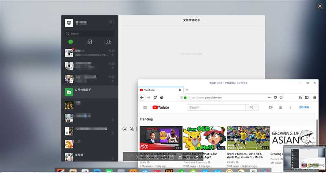Reload the YouTube page
Viewport: 326px width, 173px height.
[x=155, y=97]
